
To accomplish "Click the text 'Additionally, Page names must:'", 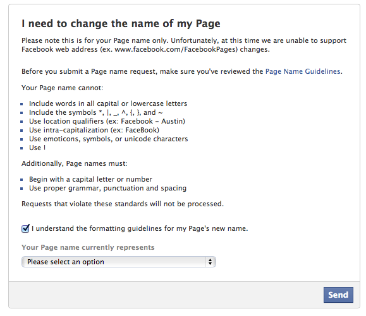I will coord(75,163).
